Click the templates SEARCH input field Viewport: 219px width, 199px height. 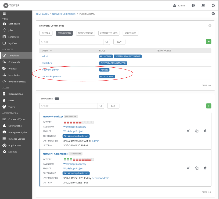tap(69, 106)
